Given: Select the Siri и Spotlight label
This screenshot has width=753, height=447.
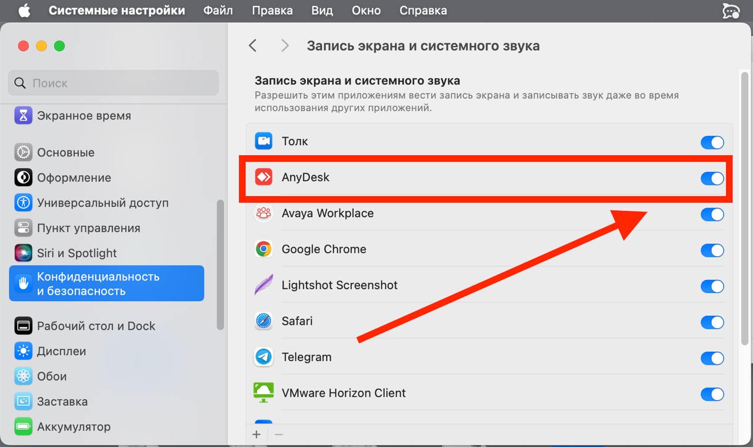Looking at the screenshot, I should click(77, 253).
